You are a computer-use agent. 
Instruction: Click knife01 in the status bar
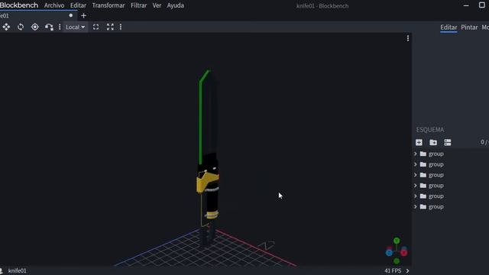pos(17,270)
